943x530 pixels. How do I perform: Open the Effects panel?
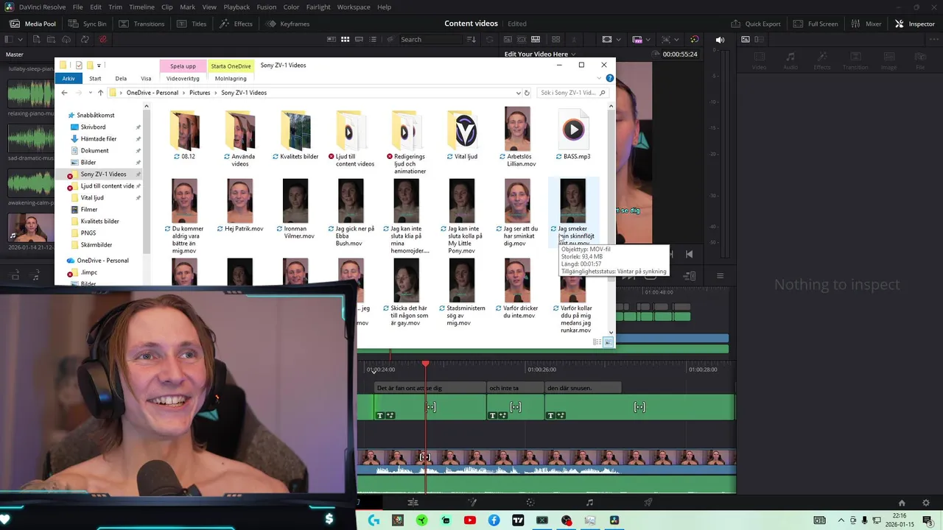tap(235, 24)
